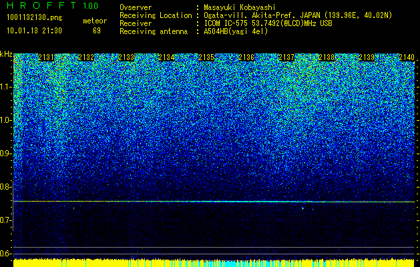Click the HROFFT 1.0.0 title text
This screenshot has height=267, width=420.
[53, 5]
